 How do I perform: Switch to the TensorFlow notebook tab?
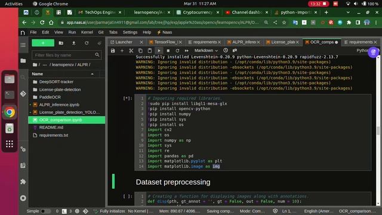(x=166, y=42)
